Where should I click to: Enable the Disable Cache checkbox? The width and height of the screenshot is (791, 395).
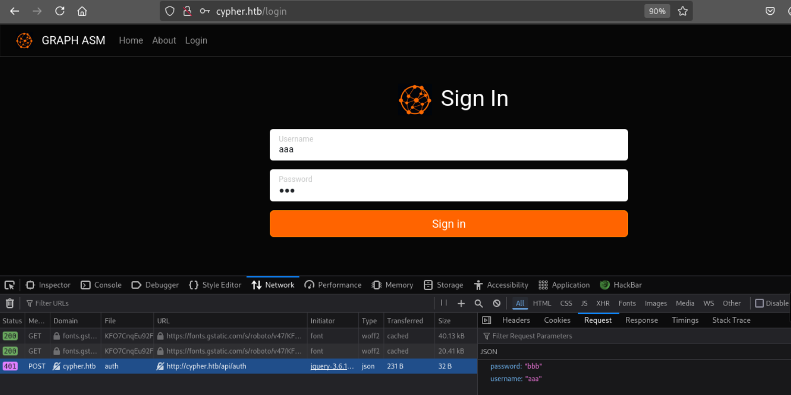(760, 303)
